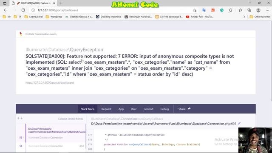Select stack frame 55 Illuminate Database Connection
272x153 pixels.
(x=56, y=133)
